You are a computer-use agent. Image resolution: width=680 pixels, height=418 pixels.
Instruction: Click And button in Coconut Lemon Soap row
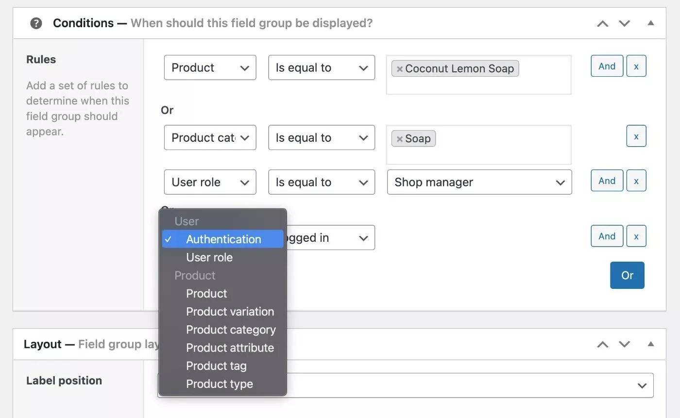pyautogui.click(x=607, y=66)
